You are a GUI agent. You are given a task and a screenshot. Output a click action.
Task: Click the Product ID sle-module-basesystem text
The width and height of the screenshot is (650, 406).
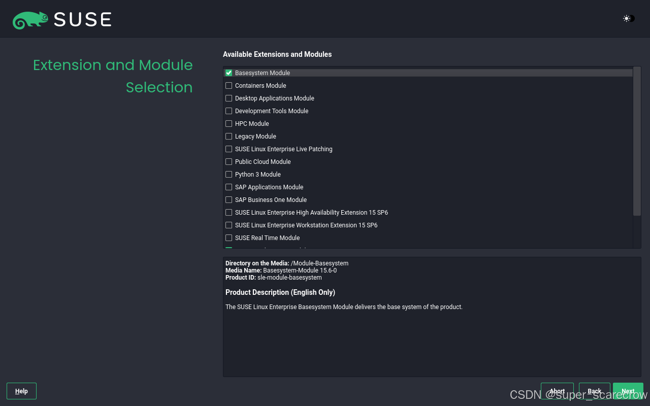pyautogui.click(x=274, y=278)
